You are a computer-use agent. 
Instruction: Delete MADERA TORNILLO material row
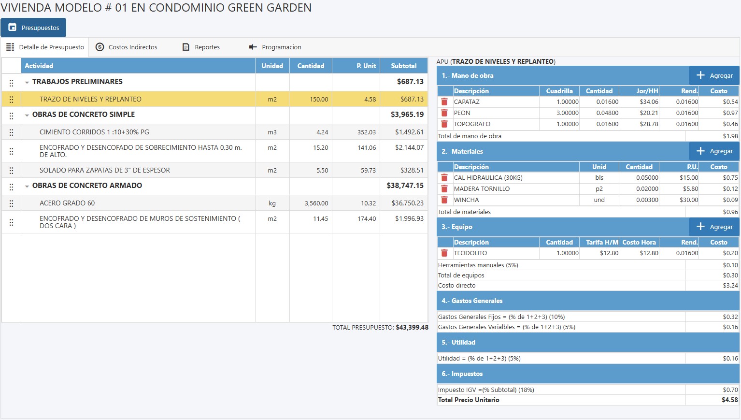[x=444, y=189]
